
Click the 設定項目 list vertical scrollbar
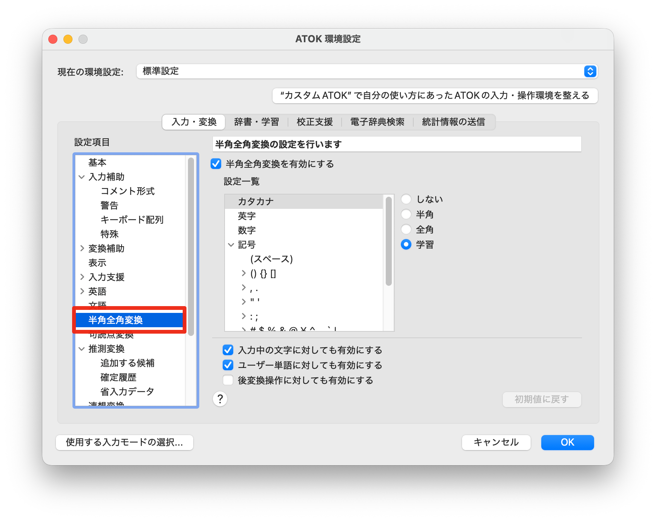(191, 247)
